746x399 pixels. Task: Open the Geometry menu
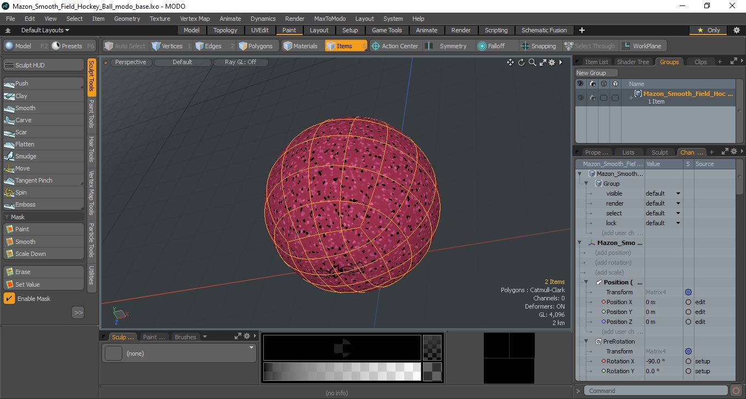[x=127, y=19]
